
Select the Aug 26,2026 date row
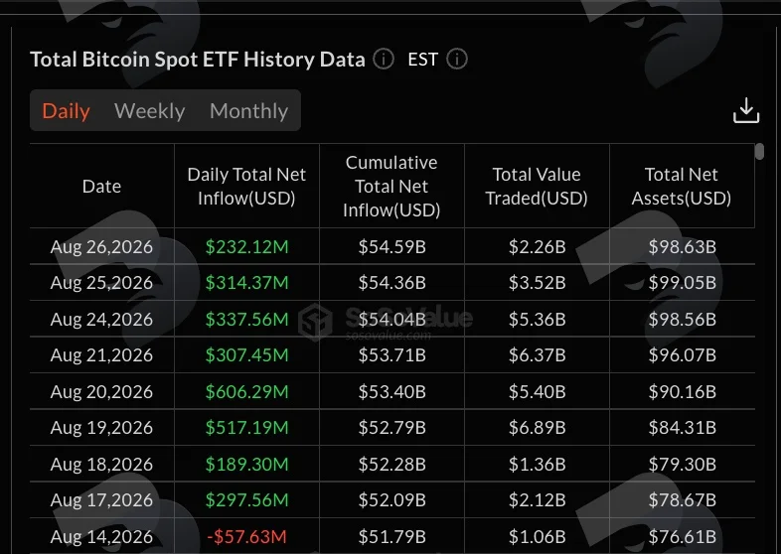click(x=392, y=246)
